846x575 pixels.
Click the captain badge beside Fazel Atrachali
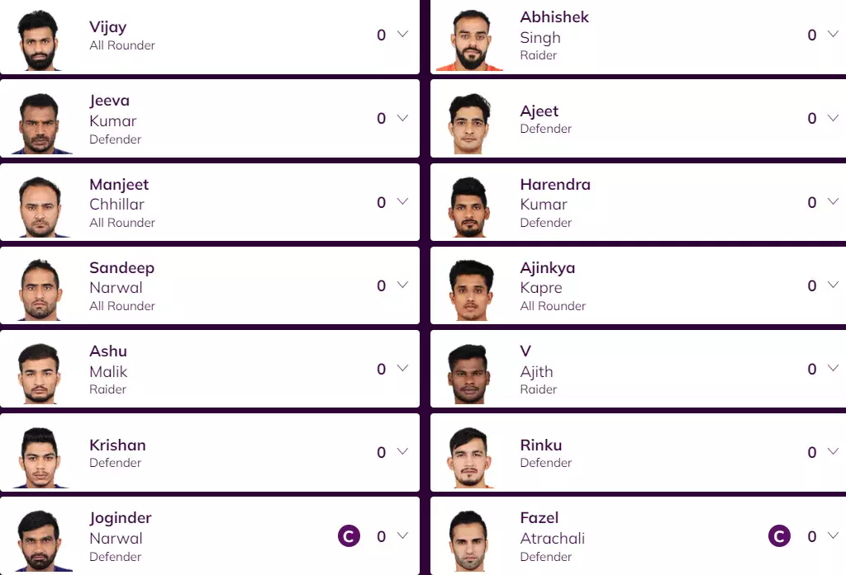coord(779,536)
